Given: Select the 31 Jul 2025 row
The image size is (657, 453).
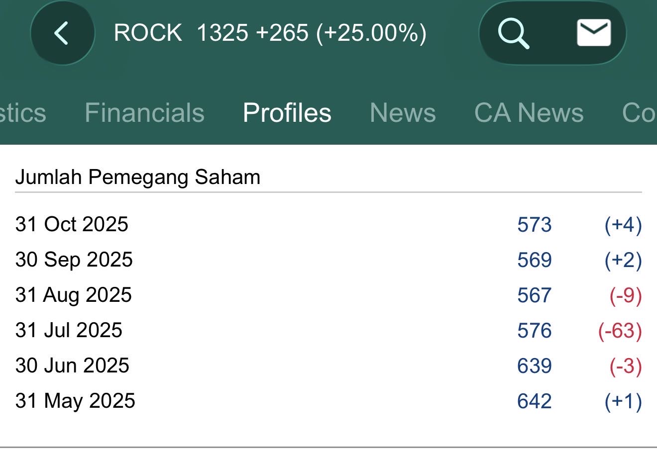Looking at the screenshot, I should pos(69,330).
